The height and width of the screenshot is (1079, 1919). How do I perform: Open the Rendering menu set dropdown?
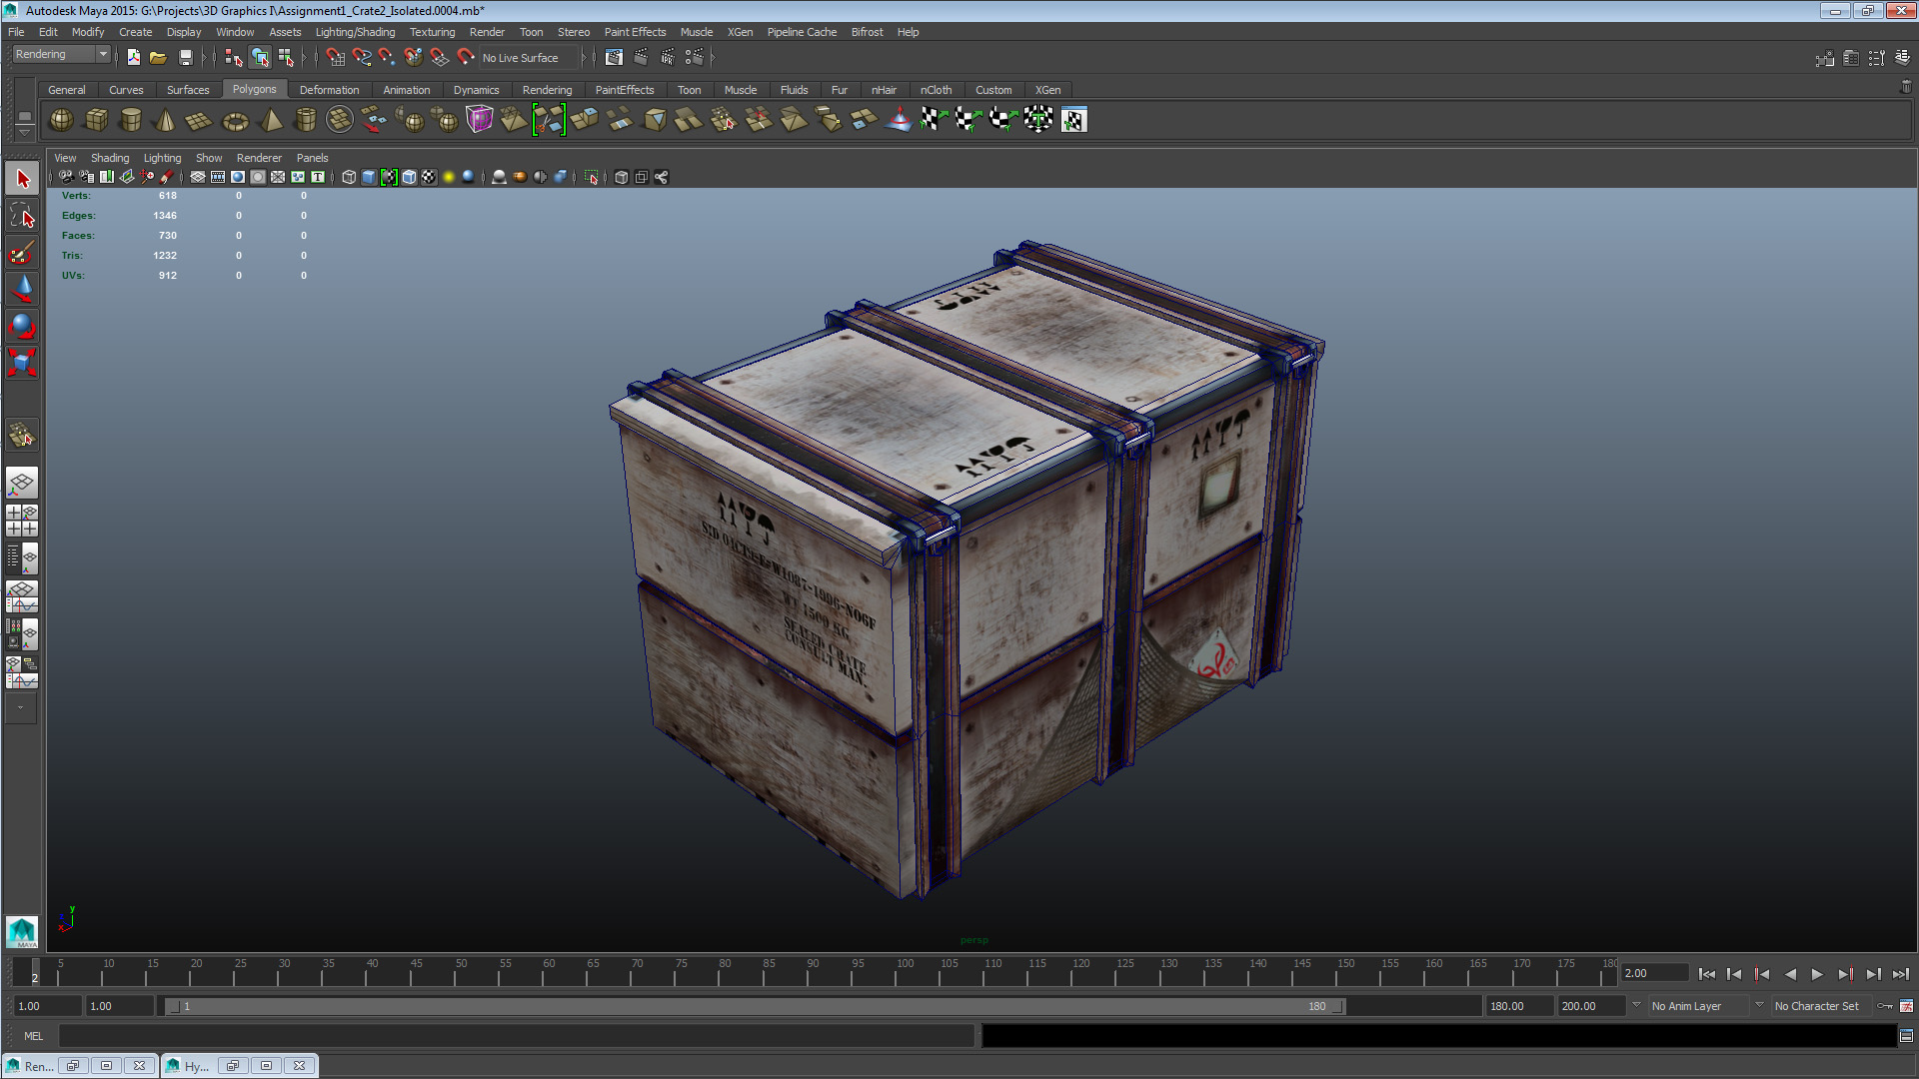click(60, 55)
